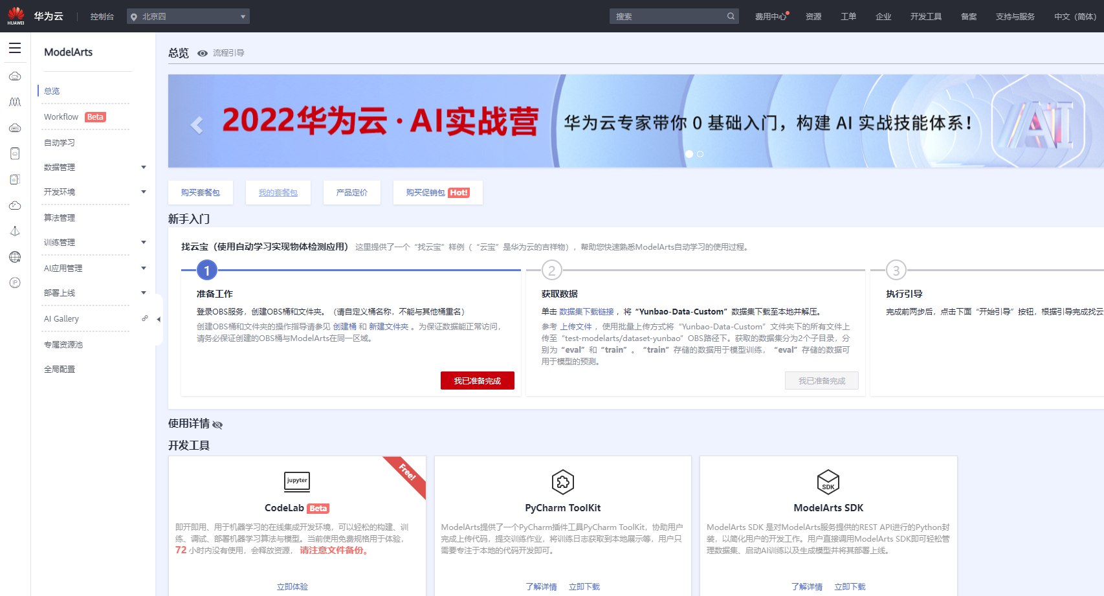
Task: Open 企业 in the top bar
Action: [x=883, y=17]
